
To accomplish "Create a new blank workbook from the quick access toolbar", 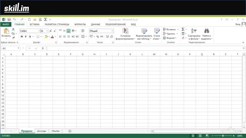I will pyautogui.click(x=29, y=20).
